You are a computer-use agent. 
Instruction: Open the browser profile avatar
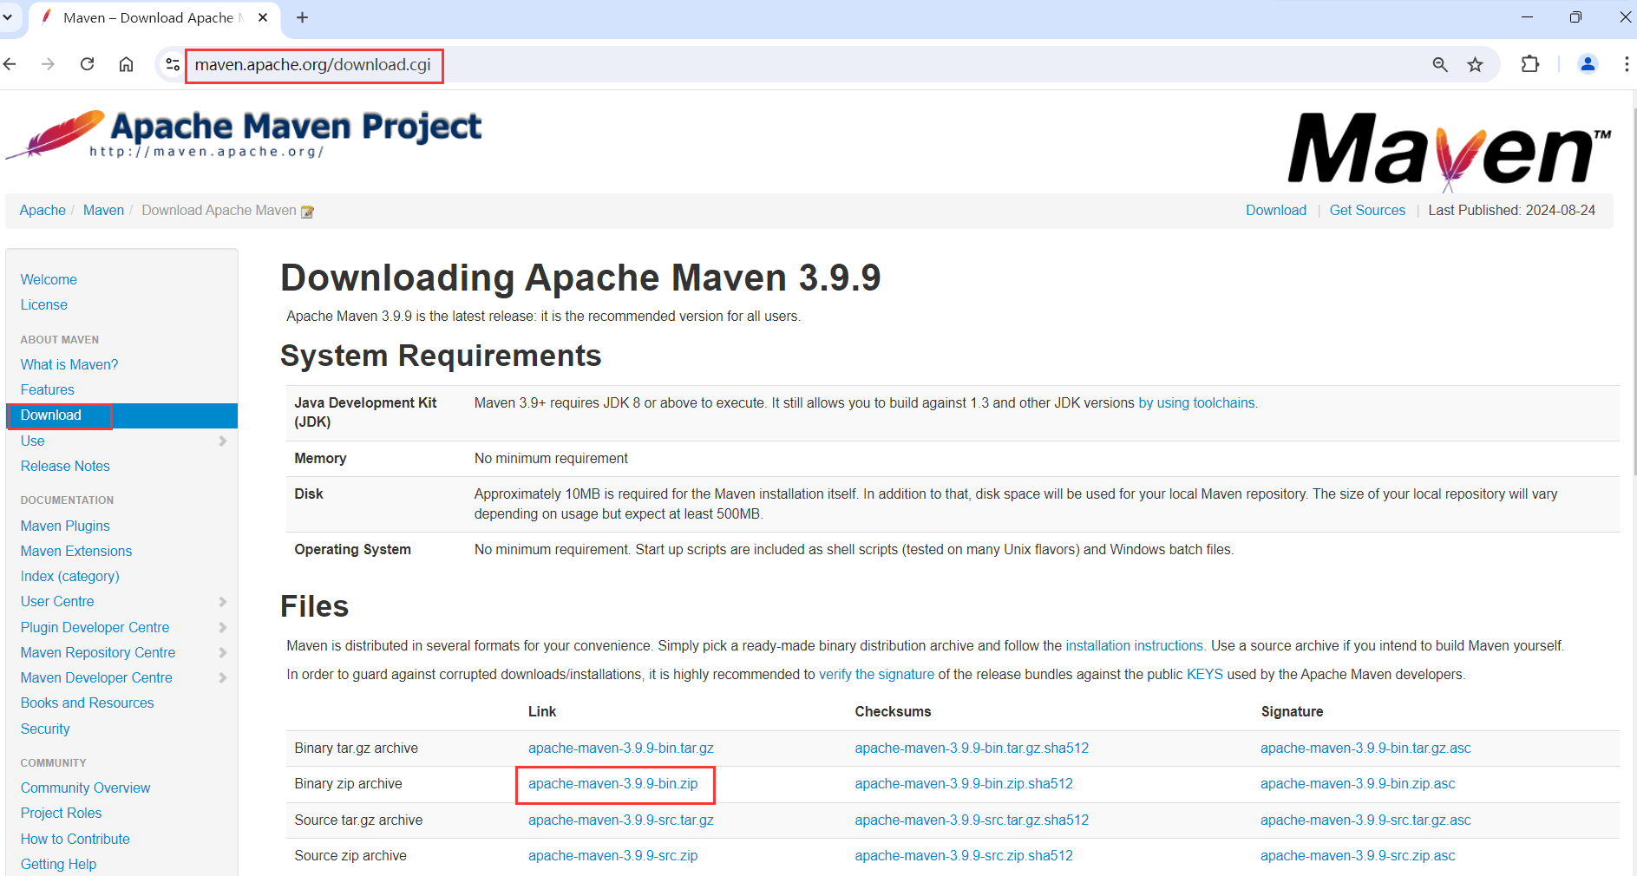pos(1588,64)
